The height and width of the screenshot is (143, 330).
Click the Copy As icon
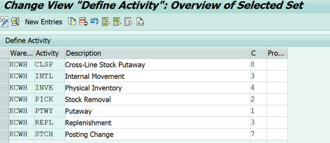tap(72, 21)
